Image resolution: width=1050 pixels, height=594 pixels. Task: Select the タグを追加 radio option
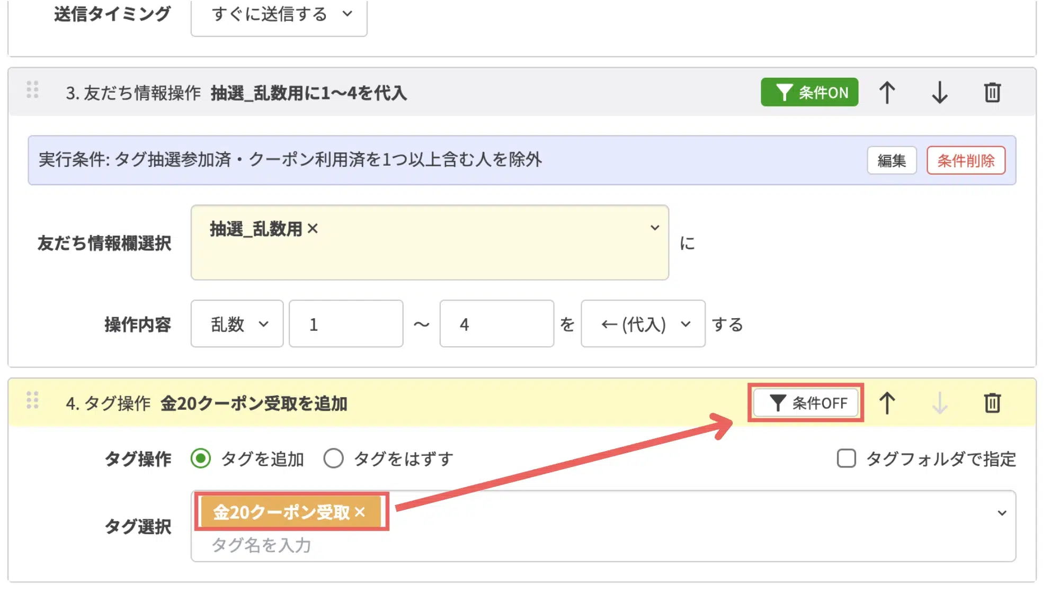[x=201, y=458]
